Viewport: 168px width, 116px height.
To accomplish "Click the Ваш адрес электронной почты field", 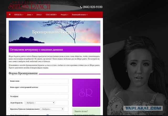I will pos(39,89).
